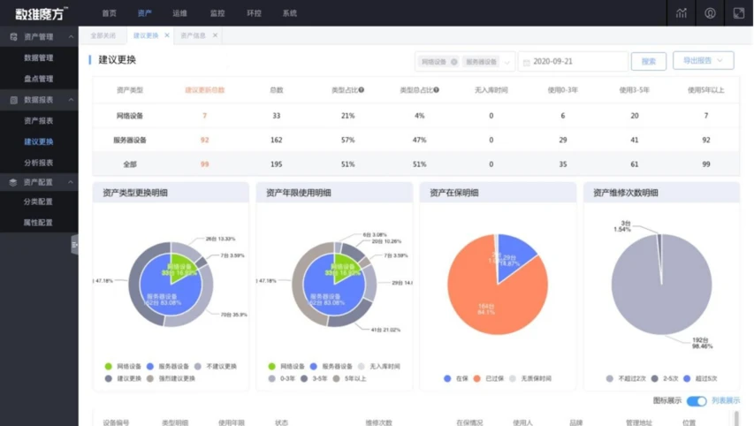Click the calendar icon in date field
Viewport: 754px width, 426px height.
(x=527, y=62)
